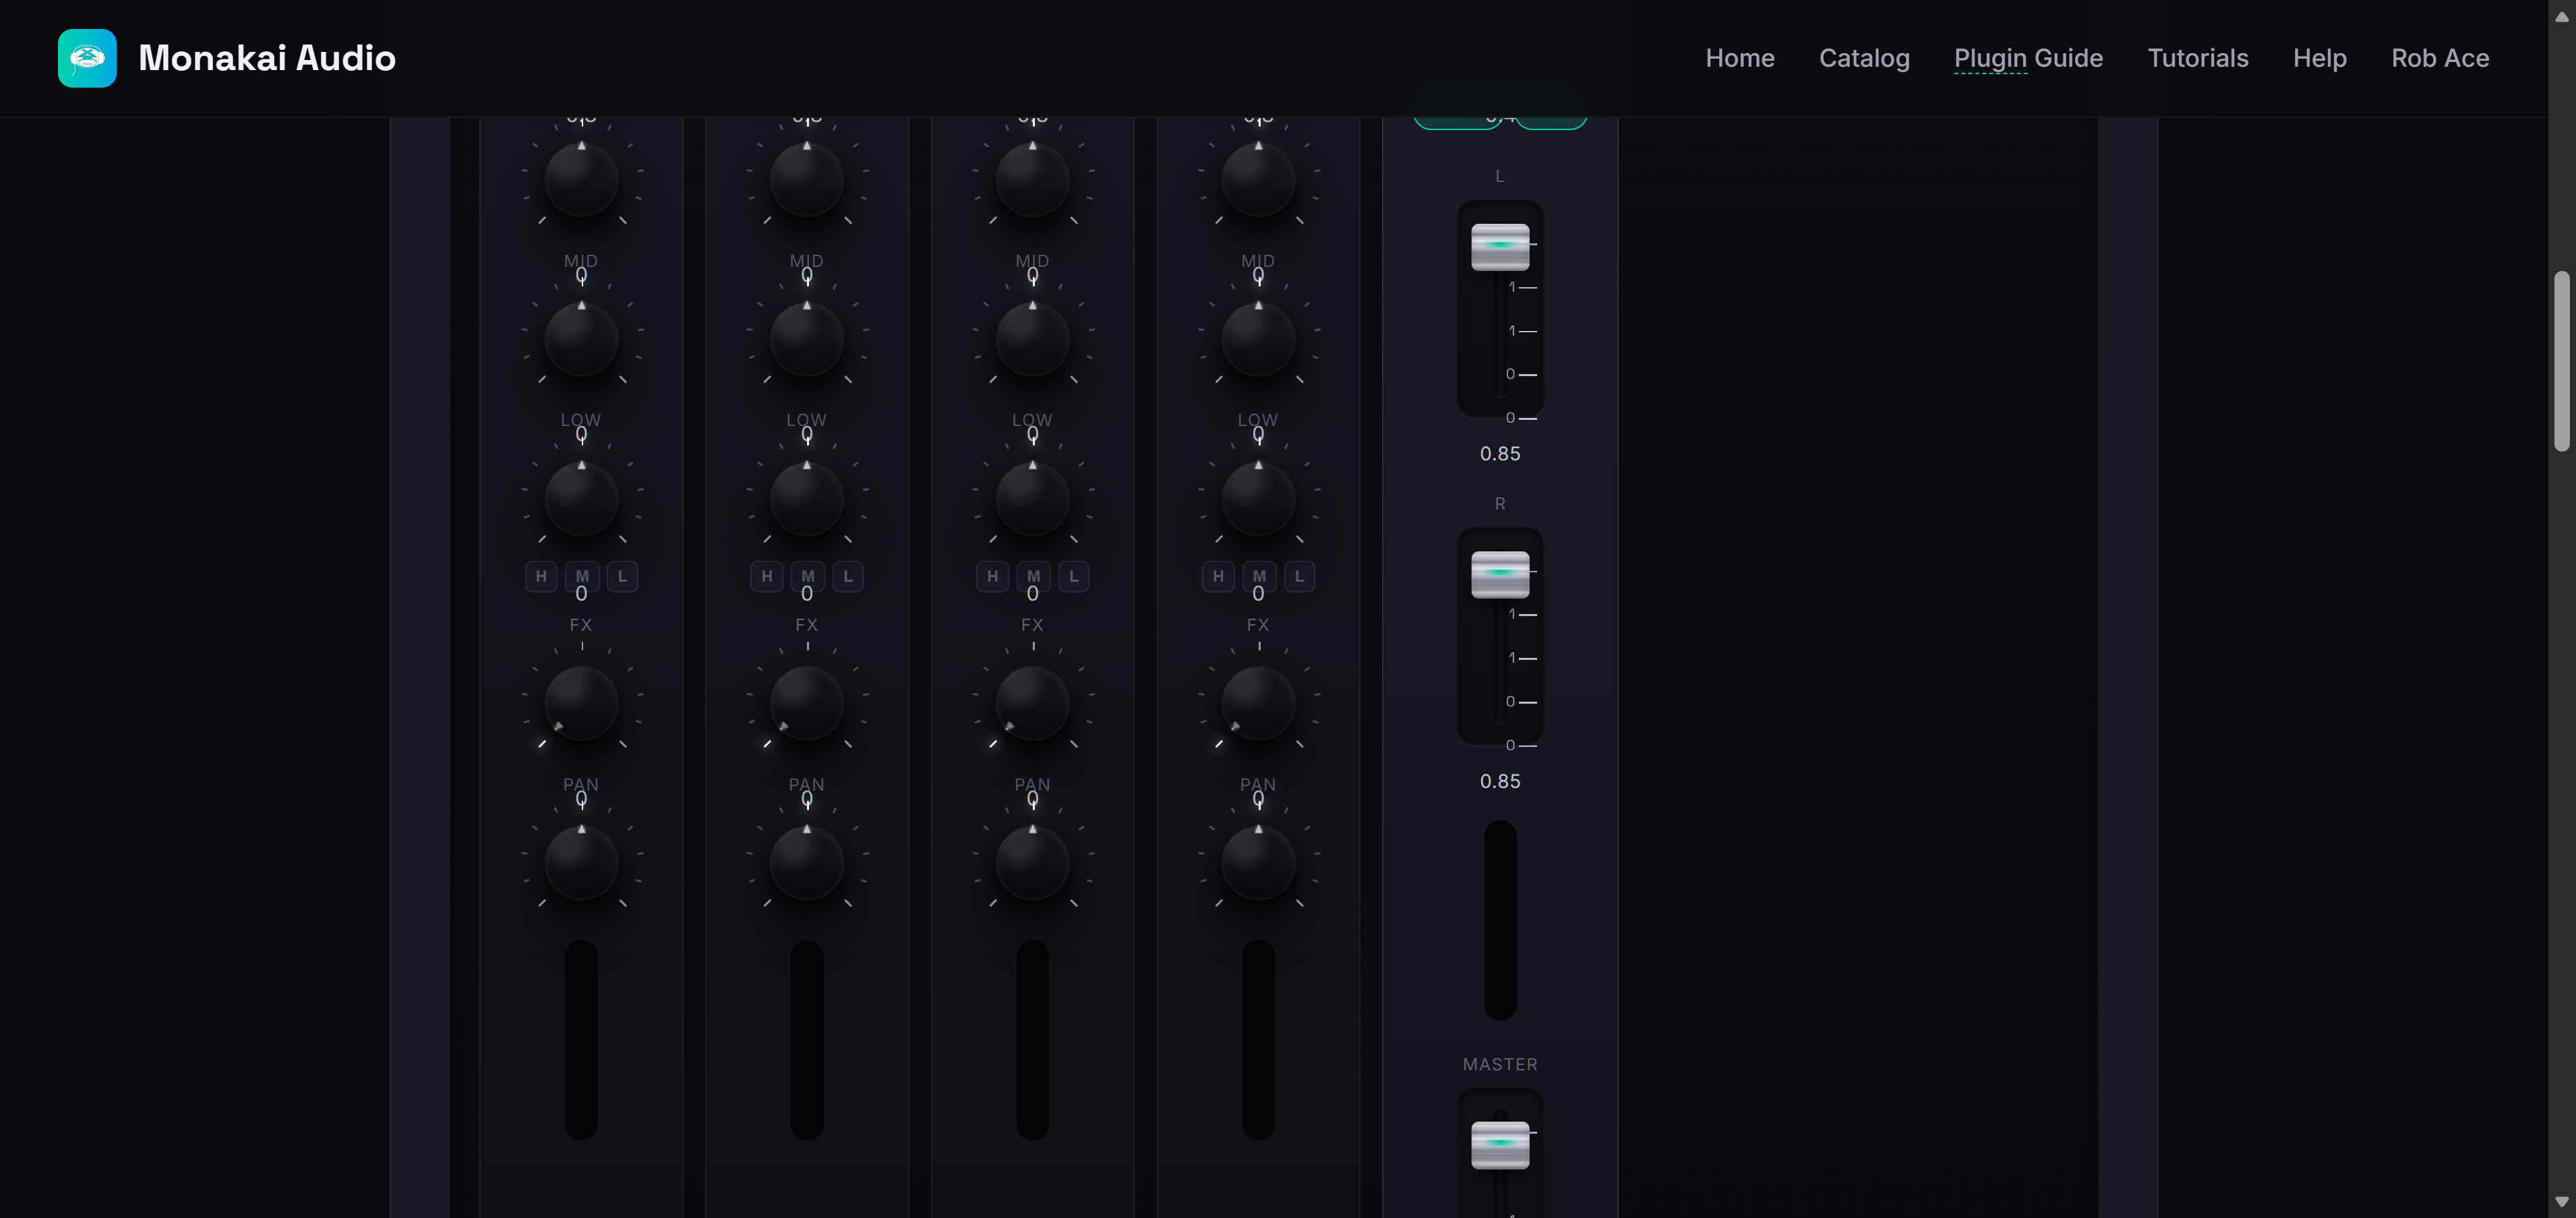Click the LOW knob on the second channel strip
The height and width of the screenshot is (1218, 2576).
coord(807,499)
